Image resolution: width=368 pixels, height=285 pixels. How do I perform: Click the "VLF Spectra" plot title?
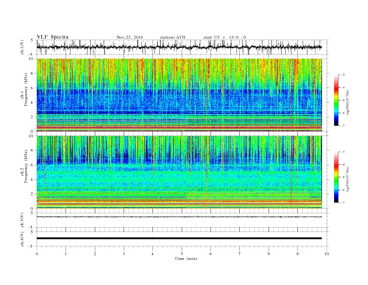(53, 37)
